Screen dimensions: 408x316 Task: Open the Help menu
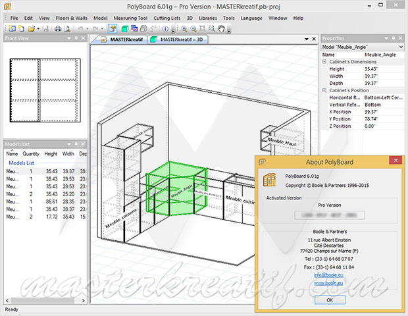pyautogui.click(x=298, y=18)
